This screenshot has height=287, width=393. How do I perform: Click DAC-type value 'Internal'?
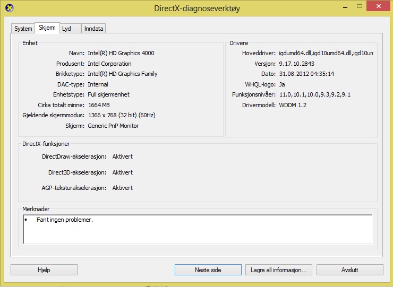click(x=98, y=84)
